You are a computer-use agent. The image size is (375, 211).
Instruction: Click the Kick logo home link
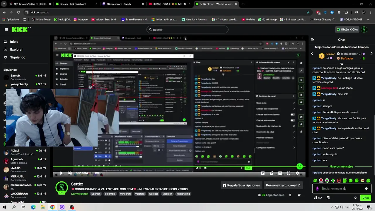[21, 29]
